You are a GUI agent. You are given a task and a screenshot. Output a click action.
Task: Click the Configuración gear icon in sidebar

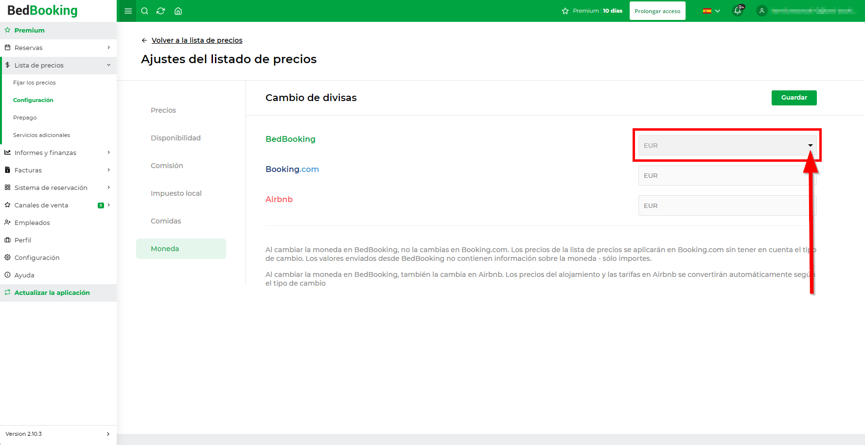click(x=7, y=257)
